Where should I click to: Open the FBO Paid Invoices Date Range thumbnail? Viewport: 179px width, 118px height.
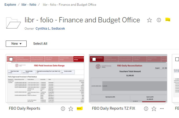click(45, 78)
